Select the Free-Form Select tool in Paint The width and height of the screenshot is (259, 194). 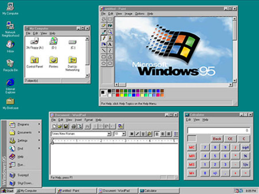point(104,19)
